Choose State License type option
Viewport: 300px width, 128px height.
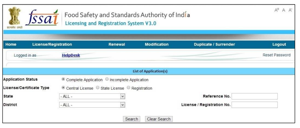(x=98, y=88)
